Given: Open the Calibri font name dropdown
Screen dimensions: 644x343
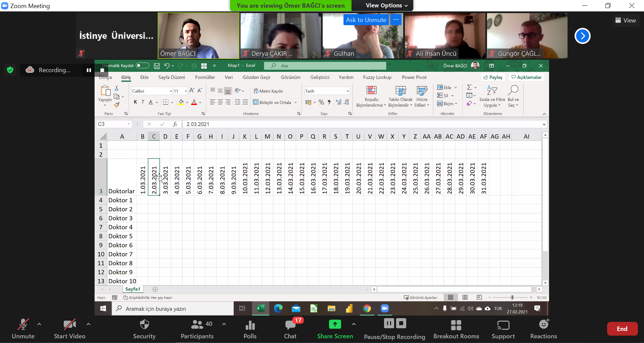Looking at the screenshot, I should (x=170, y=91).
